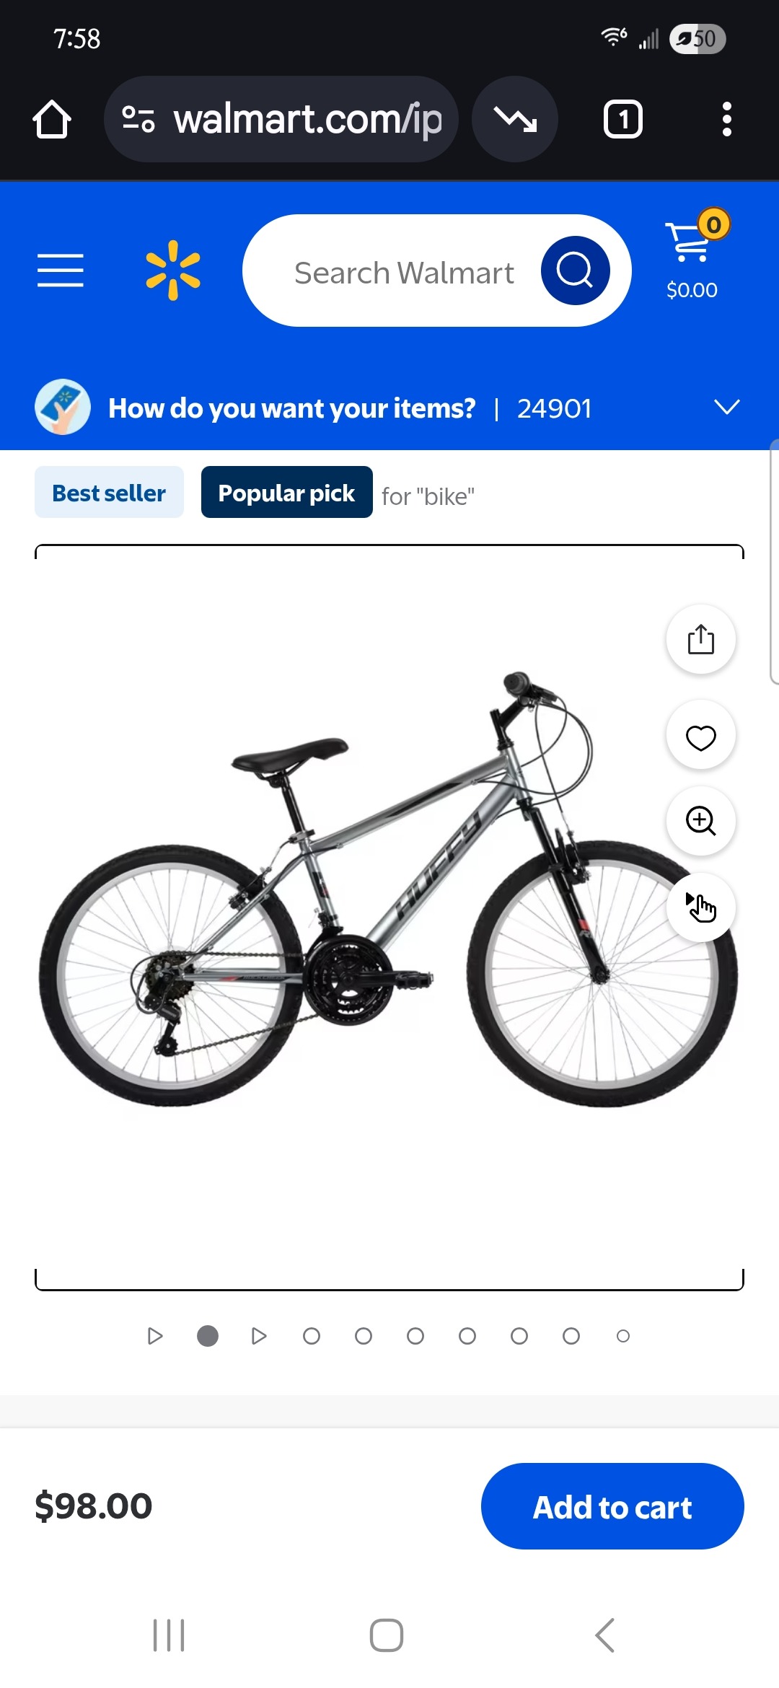The height and width of the screenshot is (1688, 779).
Task: Zoom into the bike product image
Action: [x=701, y=821]
